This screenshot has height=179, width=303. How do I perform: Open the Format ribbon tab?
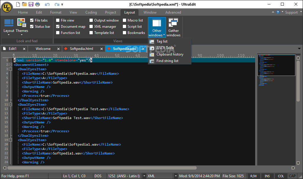56,12
